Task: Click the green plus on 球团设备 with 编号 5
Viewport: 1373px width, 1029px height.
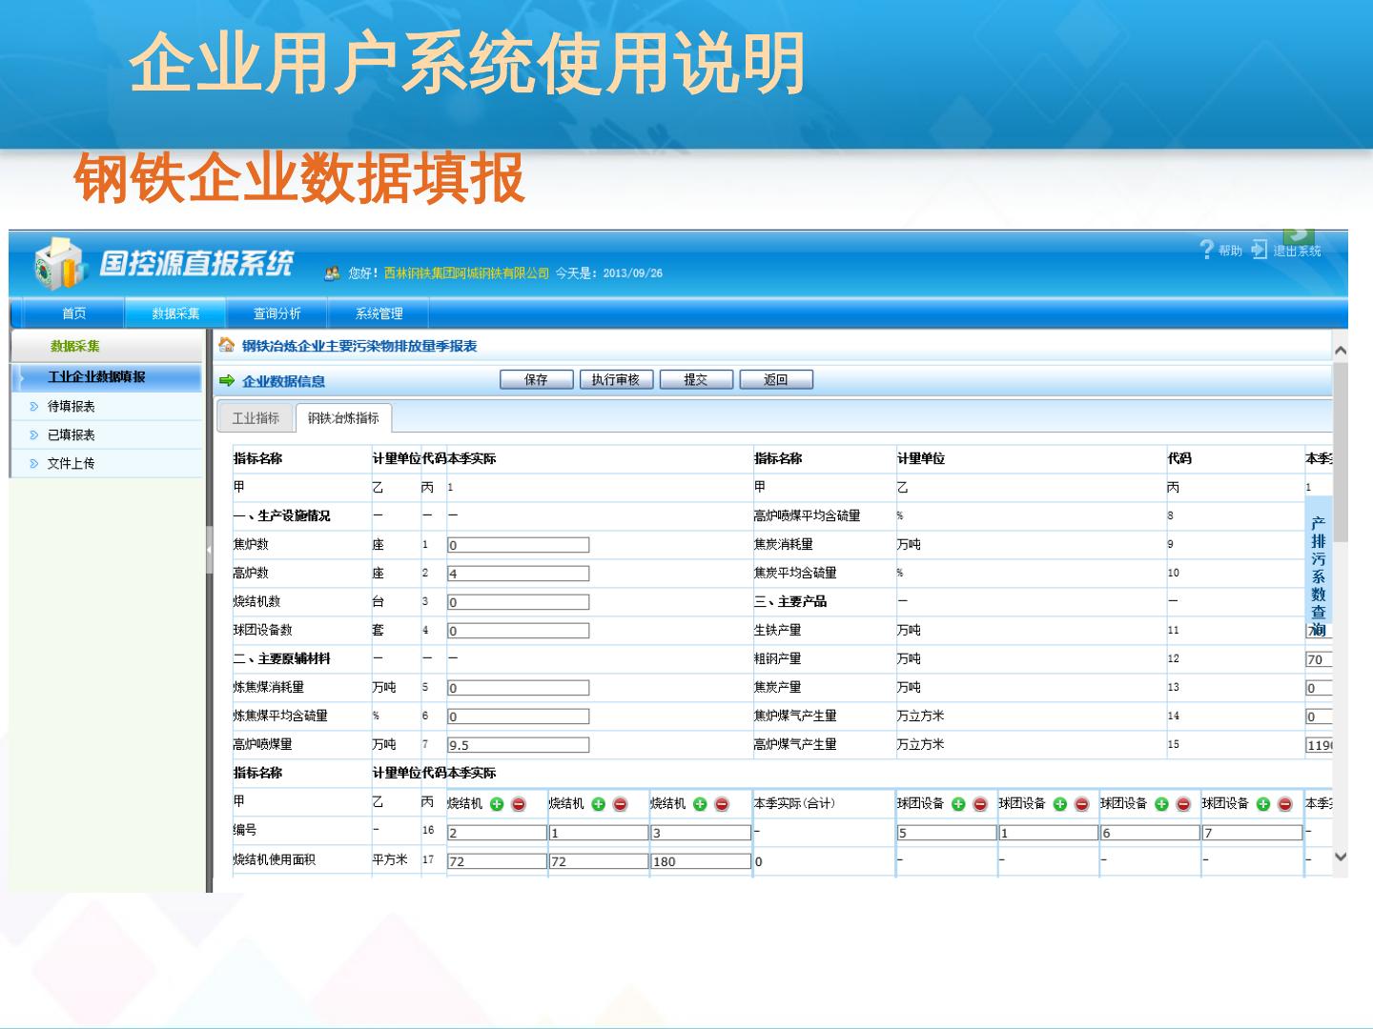Action: click(x=958, y=804)
